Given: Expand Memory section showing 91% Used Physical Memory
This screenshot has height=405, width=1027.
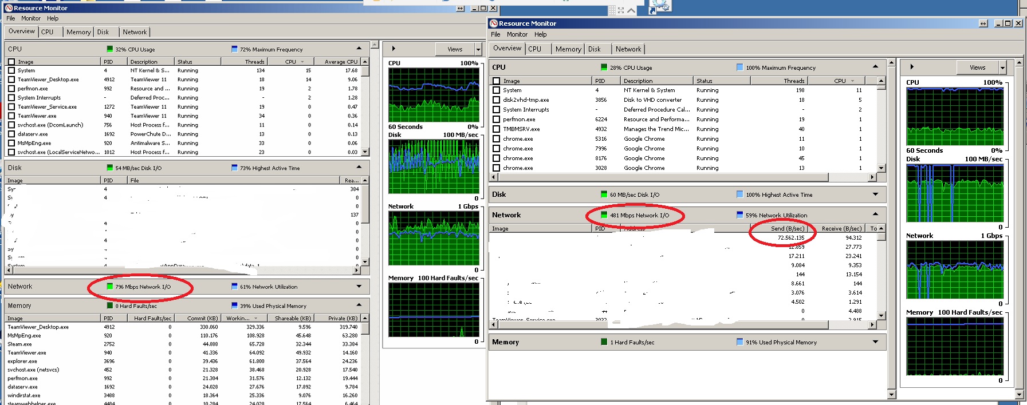Looking at the screenshot, I should pyautogui.click(x=875, y=342).
